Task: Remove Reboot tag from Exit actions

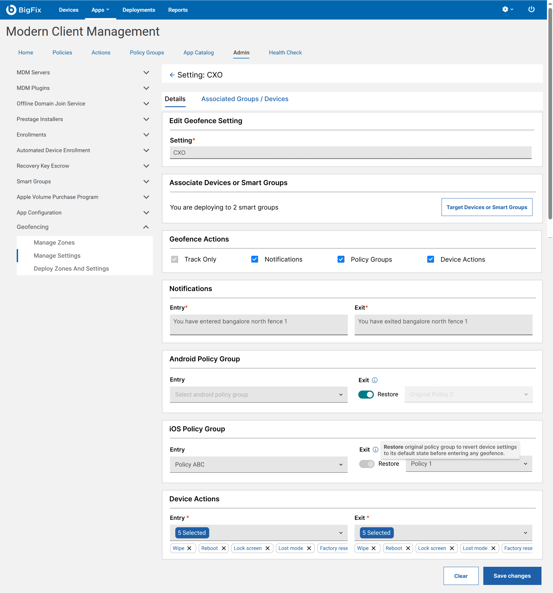Action: [408, 548]
